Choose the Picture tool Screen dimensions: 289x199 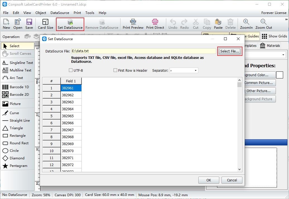coord(18,104)
